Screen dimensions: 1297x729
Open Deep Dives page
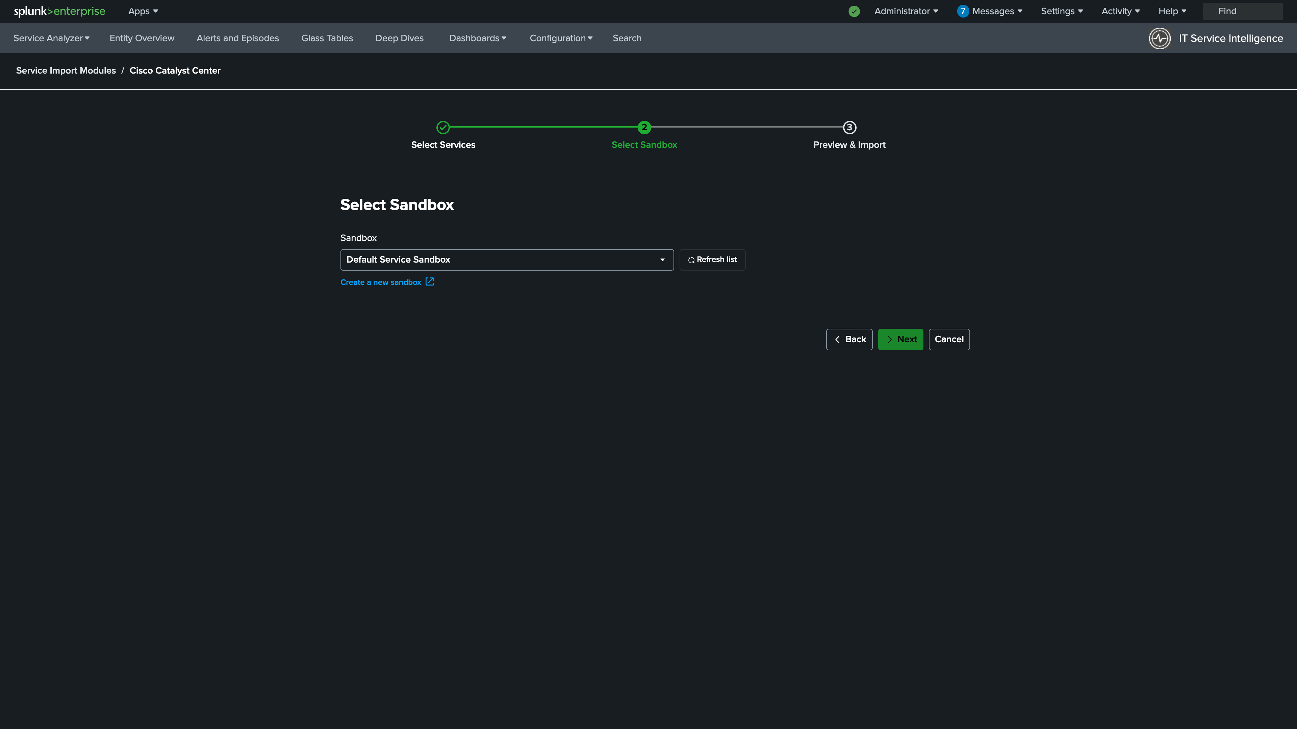(399, 38)
